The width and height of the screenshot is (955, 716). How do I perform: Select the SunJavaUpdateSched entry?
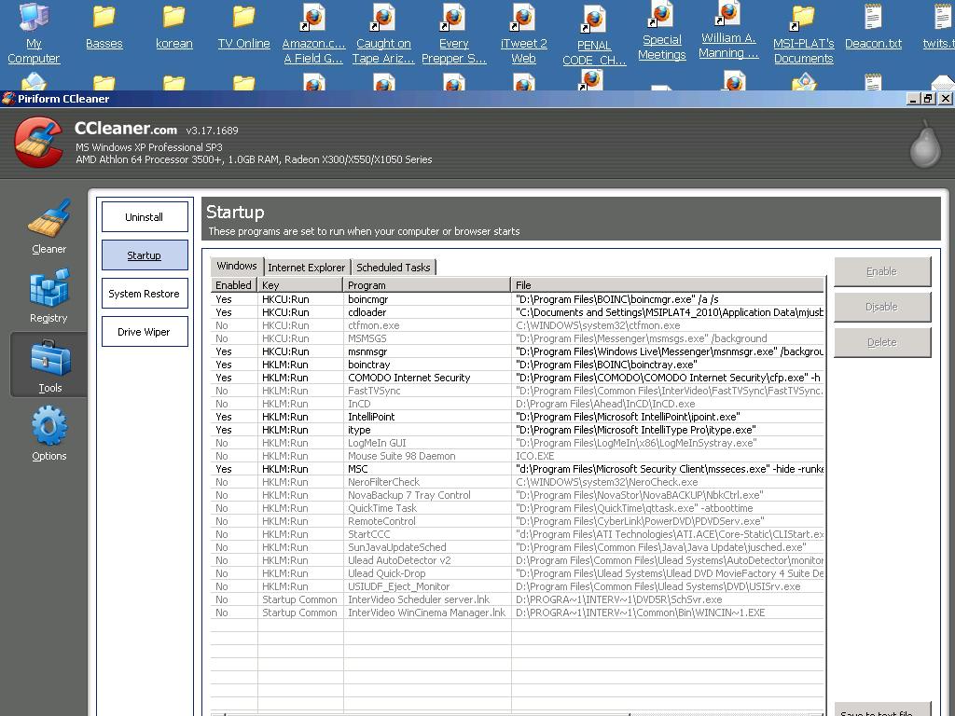(517, 547)
